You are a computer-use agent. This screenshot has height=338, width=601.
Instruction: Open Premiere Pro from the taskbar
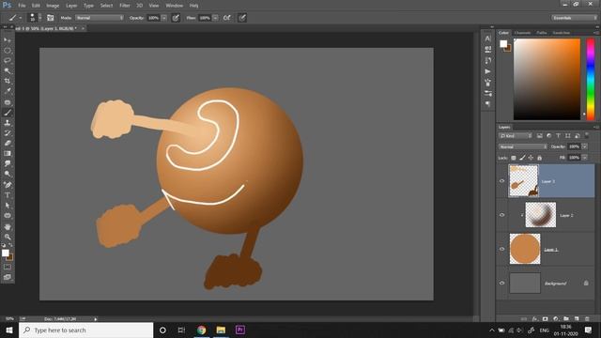240,330
